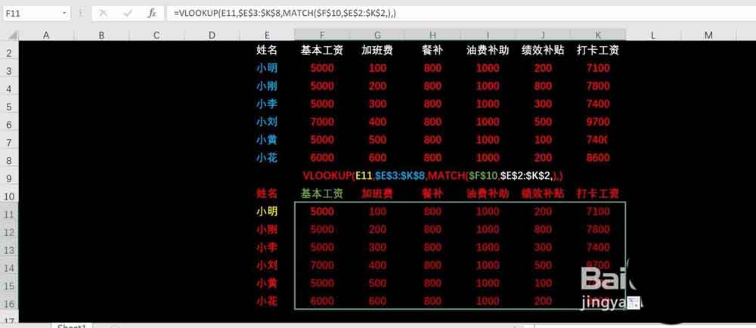Select red 小刘 cell in row 14
The image size is (756, 328).
pos(267,265)
